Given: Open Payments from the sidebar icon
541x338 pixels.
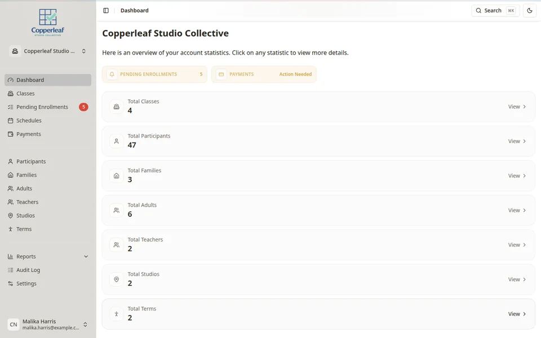Looking at the screenshot, I should tap(10, 134).
